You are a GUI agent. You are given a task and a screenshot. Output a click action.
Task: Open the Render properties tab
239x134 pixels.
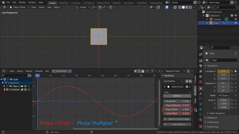201,61
